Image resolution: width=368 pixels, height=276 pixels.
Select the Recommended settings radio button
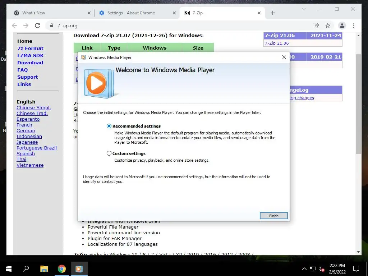click(x=109, y=126)
